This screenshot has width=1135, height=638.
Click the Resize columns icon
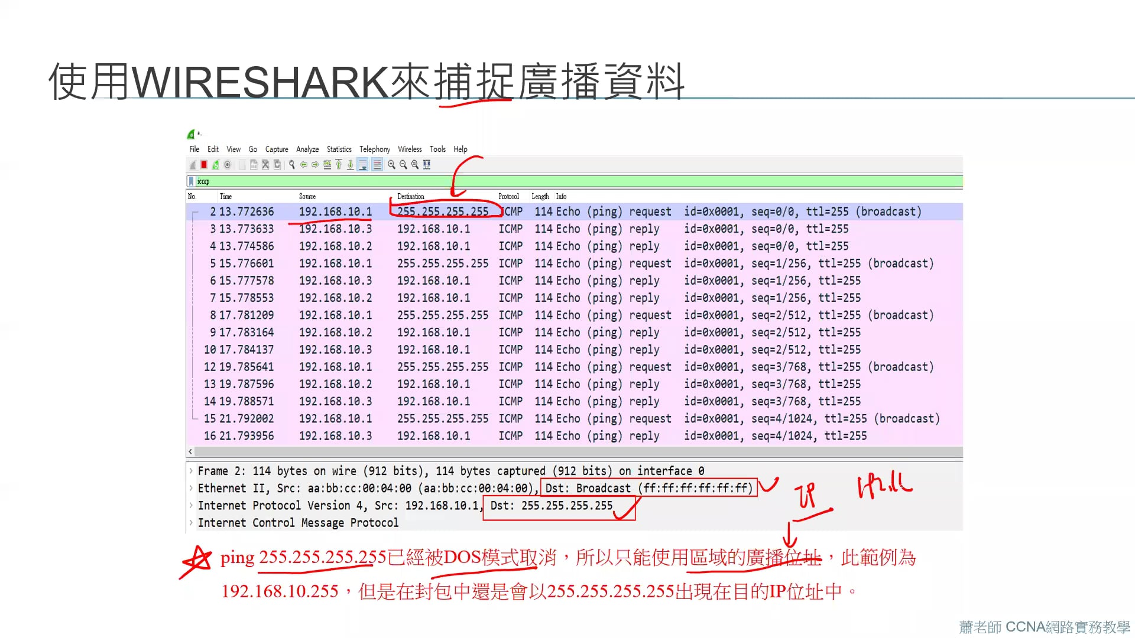tap(427, 165)
